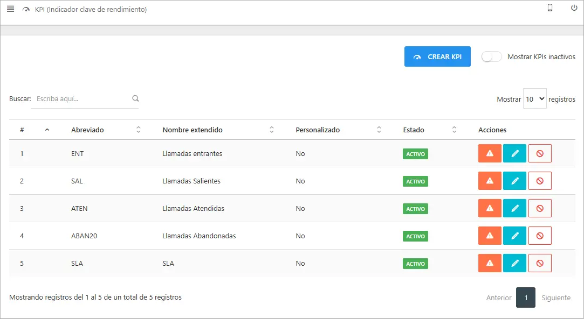This screenshot has height=319, width=584.
Task: Click the mobile device icon in header
Action: click(550, 8)
